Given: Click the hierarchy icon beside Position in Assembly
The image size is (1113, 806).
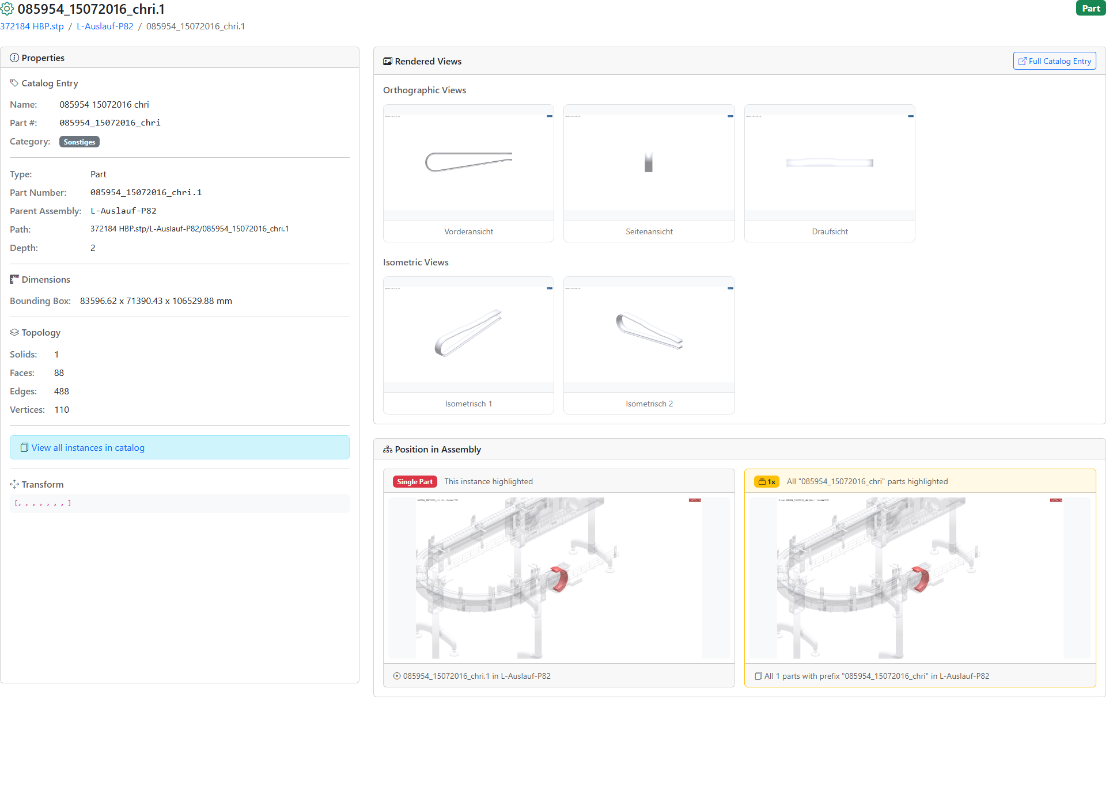Looking at the screenshot, I should [x=388, y=449].
